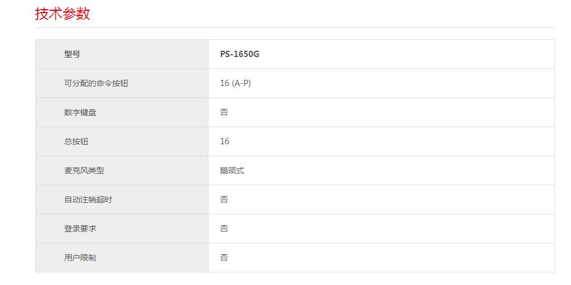
Task: Click the (A-P) range text
Action: (242, 84)
